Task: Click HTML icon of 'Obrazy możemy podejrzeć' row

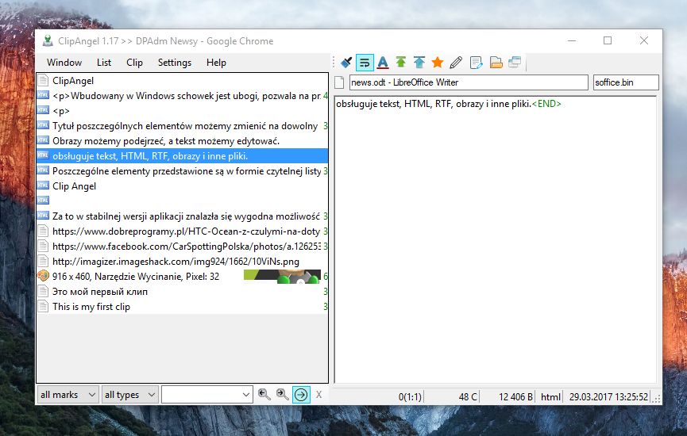Action: pyautogui.click(x=43, y=140)
